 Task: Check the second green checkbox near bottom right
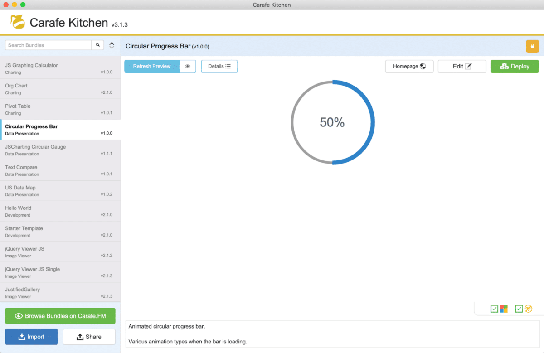click(x=519, y=309)
